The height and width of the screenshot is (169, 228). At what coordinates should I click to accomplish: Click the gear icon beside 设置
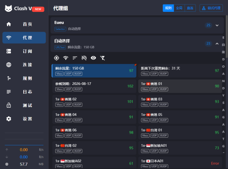tap(9, 119)
